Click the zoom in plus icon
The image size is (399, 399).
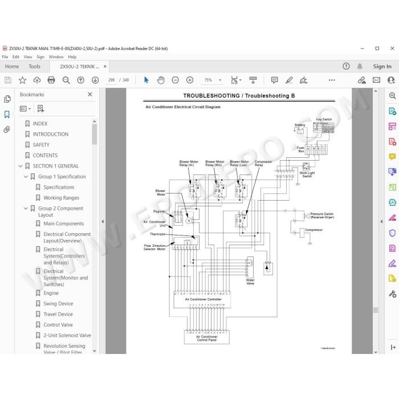click(x=190, y=80)
